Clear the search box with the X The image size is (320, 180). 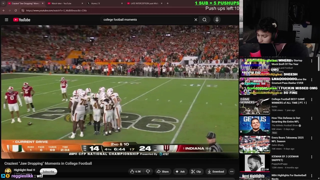pyautogui.click(x=196, y=20)
